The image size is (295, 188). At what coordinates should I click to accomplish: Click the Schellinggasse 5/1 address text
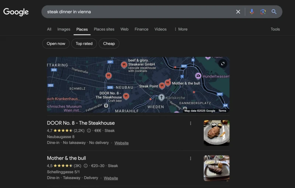point(63,172)
